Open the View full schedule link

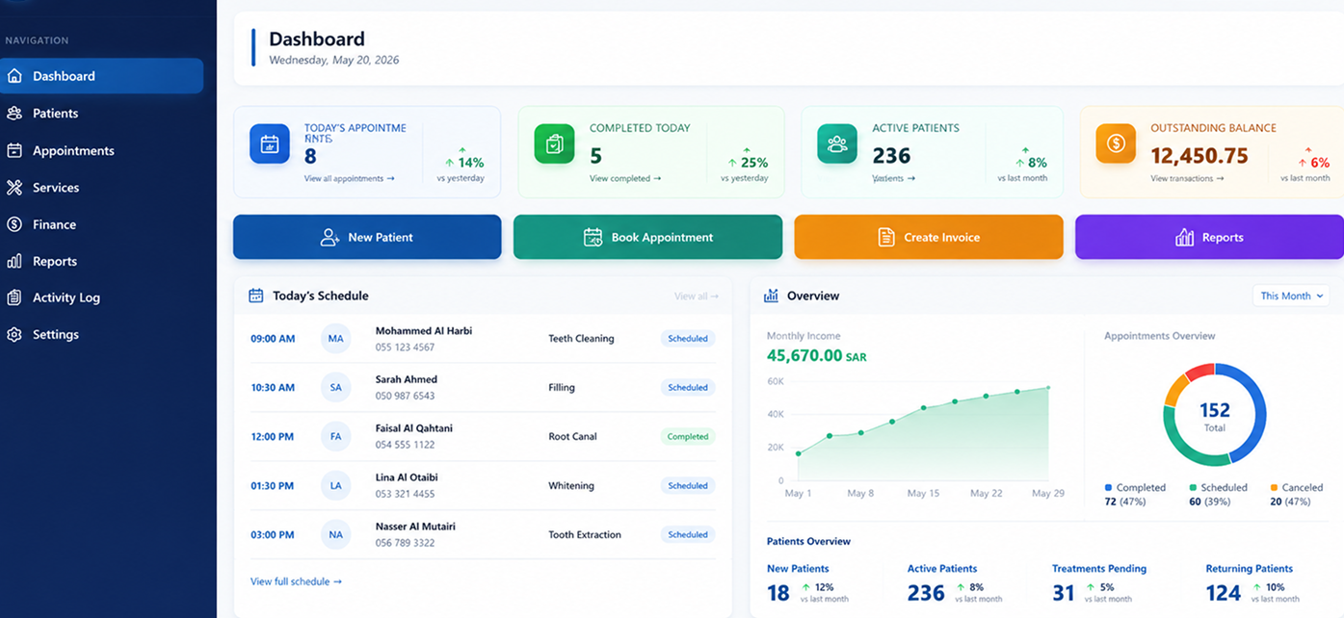point(296,581)
